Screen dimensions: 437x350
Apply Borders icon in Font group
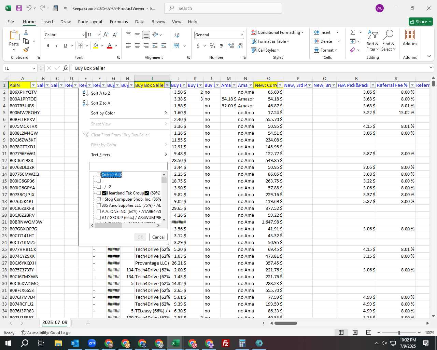[x=80, y=46]
